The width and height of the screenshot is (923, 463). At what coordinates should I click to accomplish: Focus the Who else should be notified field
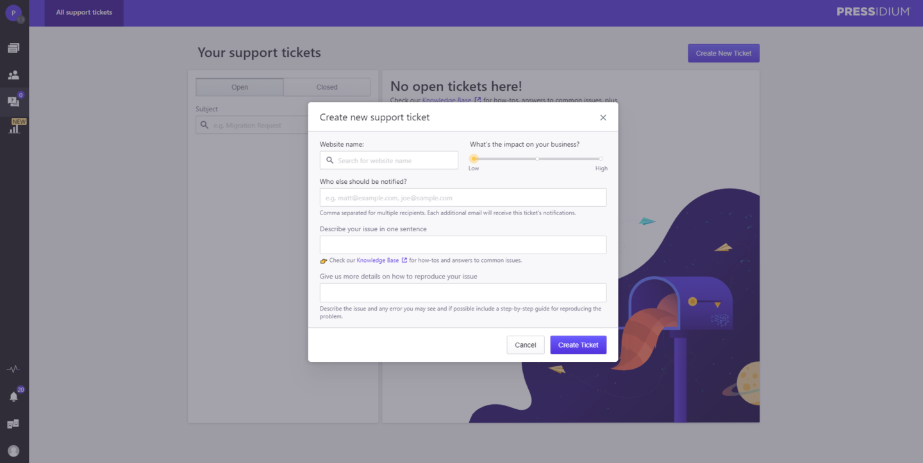click(463, 198)
